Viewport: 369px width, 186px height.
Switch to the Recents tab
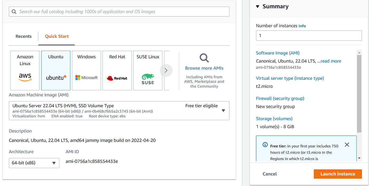click(23, 36)
